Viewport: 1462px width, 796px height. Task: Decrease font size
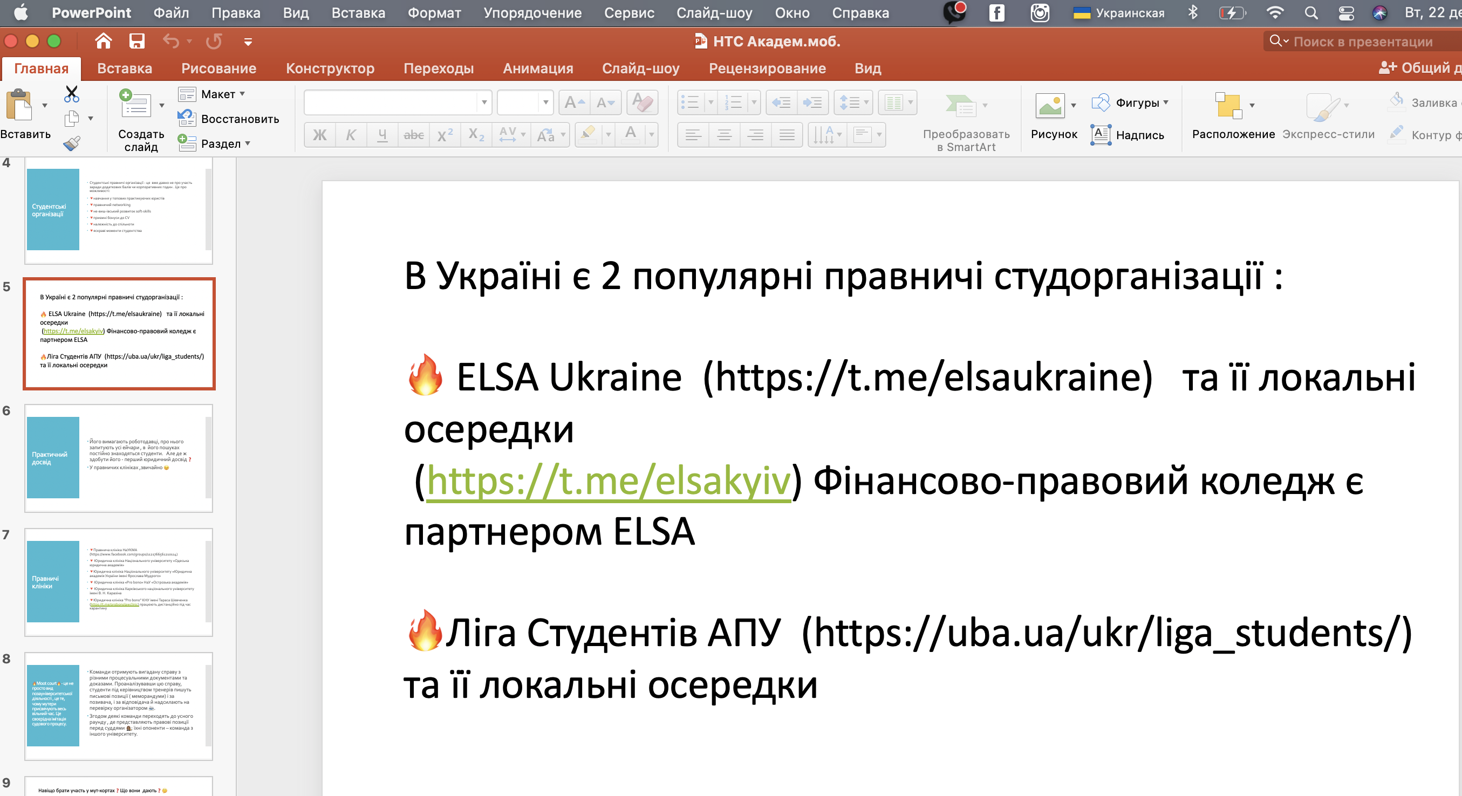tap(606, 102)
